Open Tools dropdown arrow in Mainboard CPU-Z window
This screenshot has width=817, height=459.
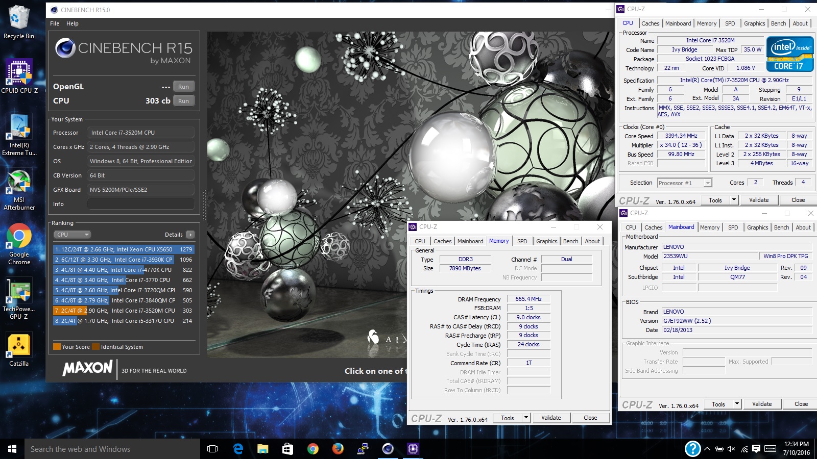click(x=737, y=404)
